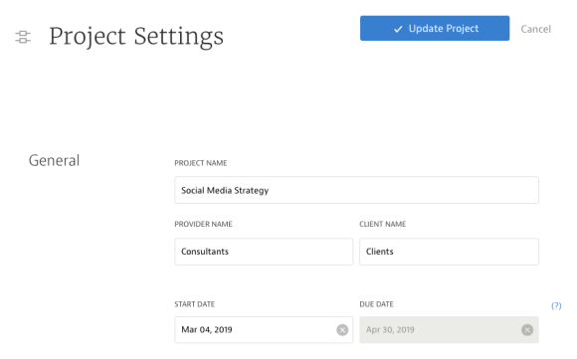Click the PROJECT NAME label
The width and height of the screenshot is (577, 359).
click(201, 163)
